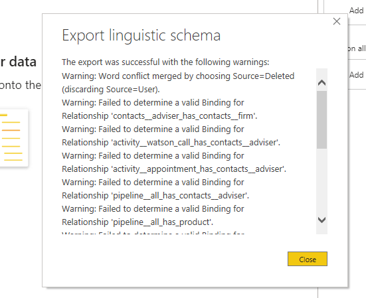Click the pipeline__all_has_product warning line

pos(153,216)
